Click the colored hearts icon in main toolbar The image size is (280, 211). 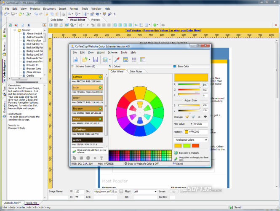point(104,14)
